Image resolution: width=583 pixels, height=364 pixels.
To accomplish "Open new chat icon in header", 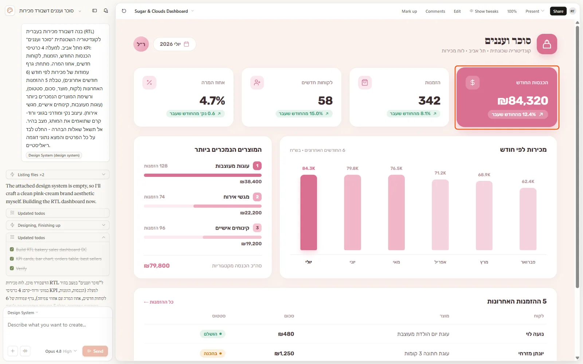I will tap(106, 11).
